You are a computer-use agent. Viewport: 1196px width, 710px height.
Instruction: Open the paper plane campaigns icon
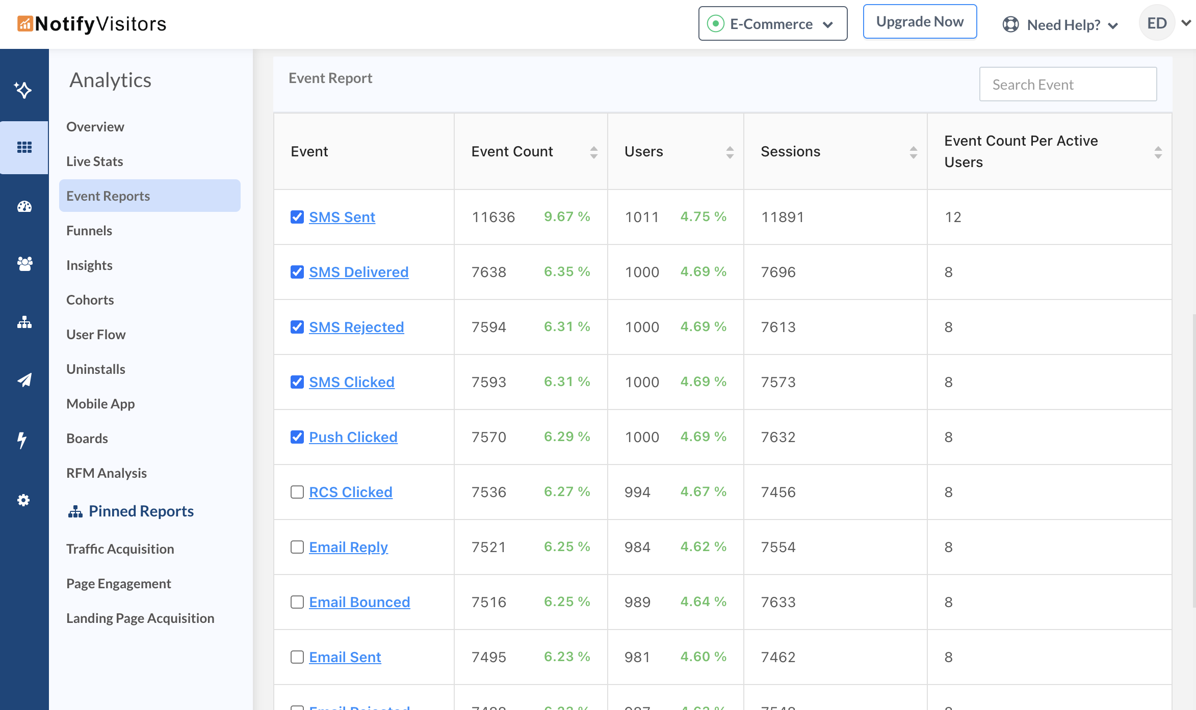24,380
